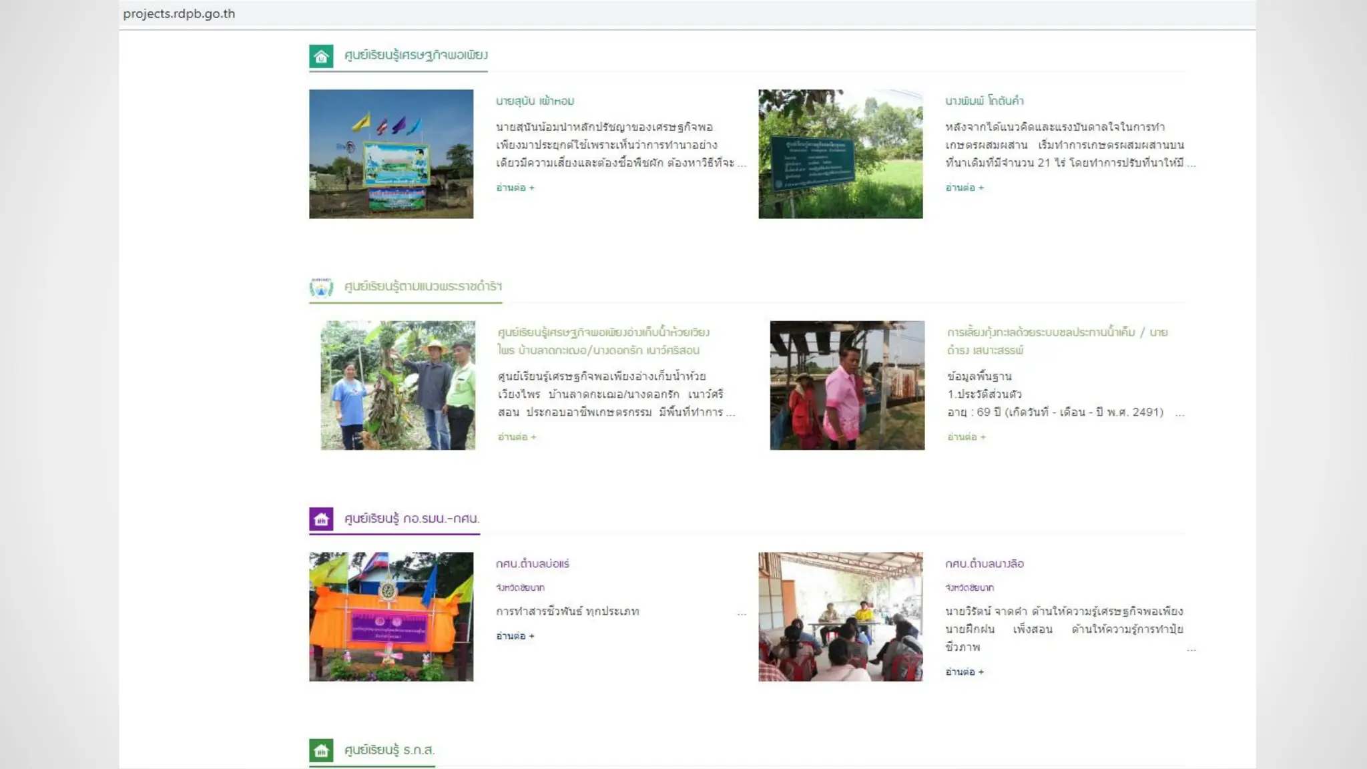Screen dimensions: 1367x769
Task: Open นายสุบัน เผ้าหอม article title
Action: coord(535,101)
